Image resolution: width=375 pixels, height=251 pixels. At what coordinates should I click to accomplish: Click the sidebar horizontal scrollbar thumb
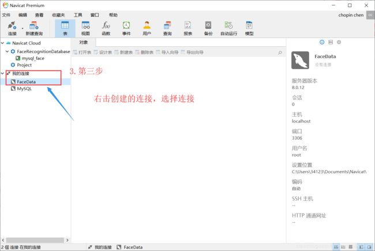click(x=35, y=240)
